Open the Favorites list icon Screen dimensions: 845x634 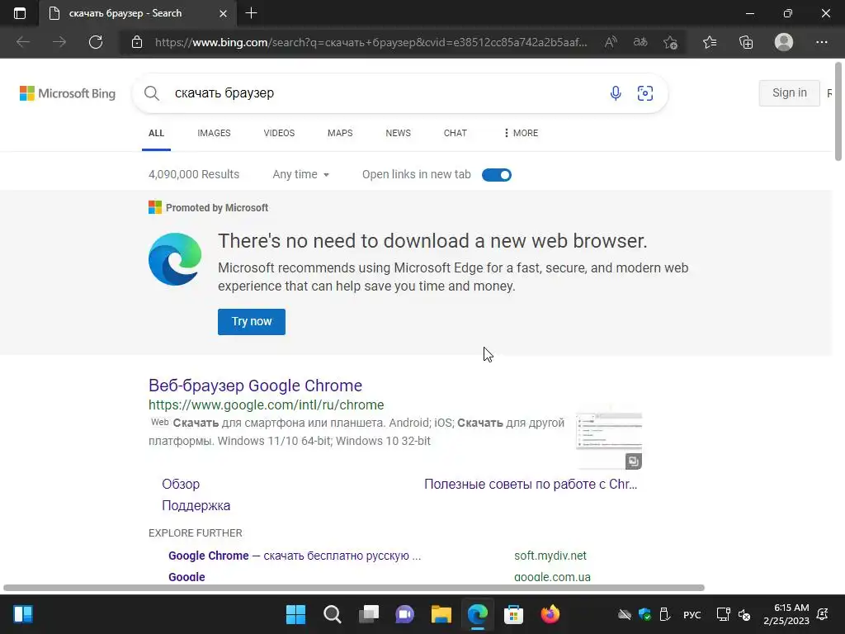coord(710,42)
